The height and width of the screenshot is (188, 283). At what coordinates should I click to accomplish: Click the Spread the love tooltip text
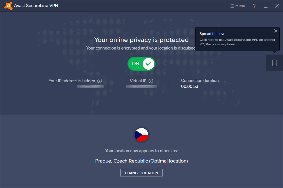pyautogui.click(x=237, y=39)
